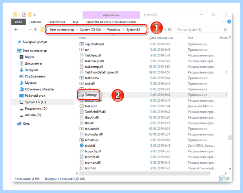This screenshot has height=193, width=243.
Task: Select the taskcomp.dll file icon
Action: point(81,67)
